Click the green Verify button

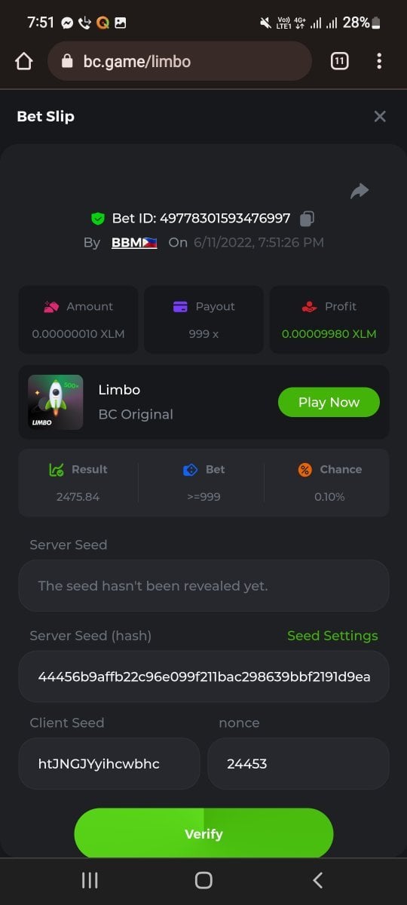coord(203,833)
